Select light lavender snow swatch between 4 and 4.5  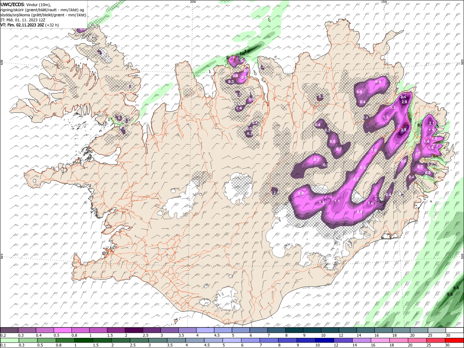pos(204,330)
